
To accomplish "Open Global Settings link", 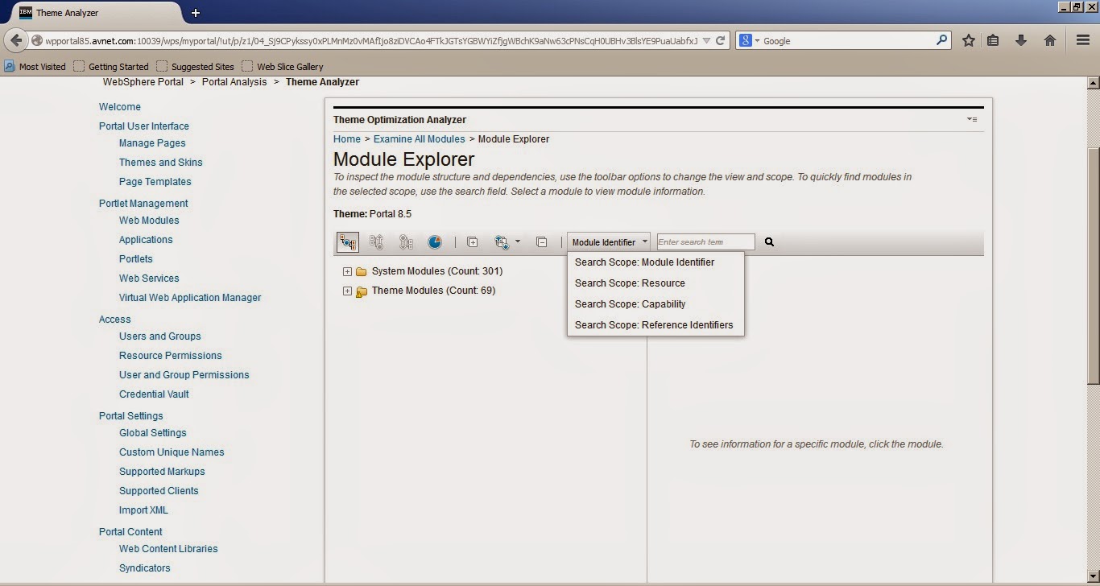I will point(153,433).
